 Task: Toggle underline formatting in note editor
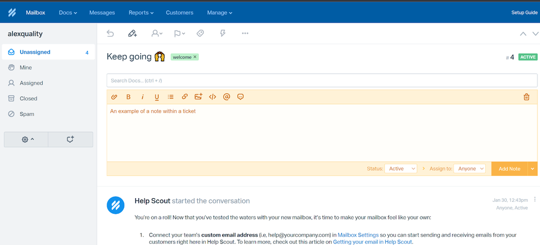(157, 97)
